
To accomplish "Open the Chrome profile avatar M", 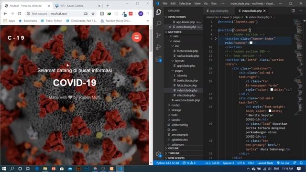I will pos(141,14).
